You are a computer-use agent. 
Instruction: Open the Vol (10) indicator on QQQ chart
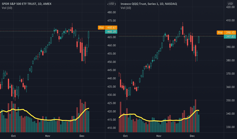point(126,8)
